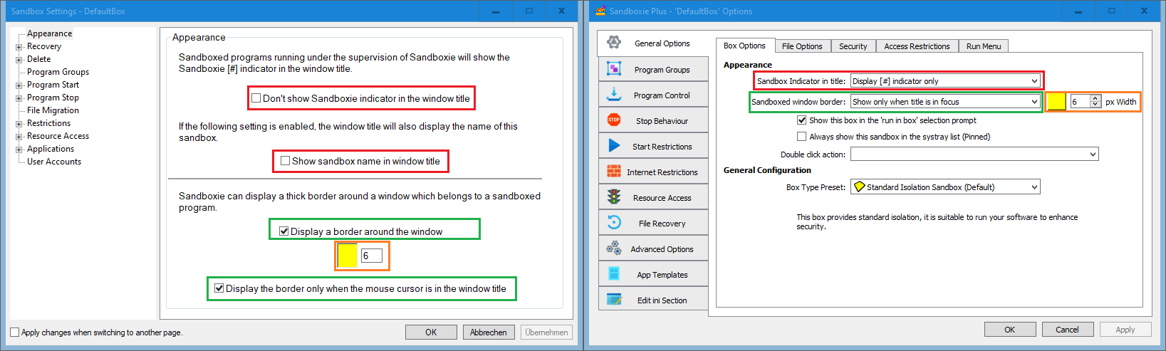Open Internet Restrictions firewall icon
This screenshot has height=351, width=1166.
tap(613, 171)
